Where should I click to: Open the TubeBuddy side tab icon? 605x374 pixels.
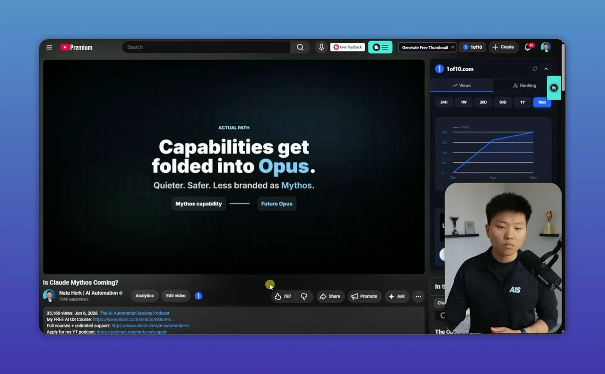click(554, 88)
